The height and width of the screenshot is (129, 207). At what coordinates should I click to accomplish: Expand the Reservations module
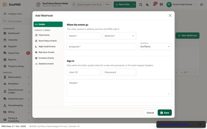tap(29, 77)
